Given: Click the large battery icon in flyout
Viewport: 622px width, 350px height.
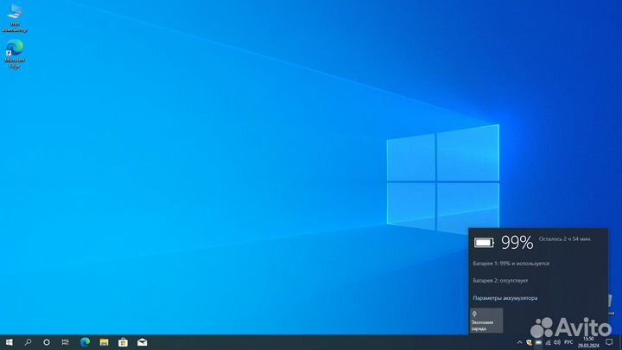Looking at the screenshot, I should (x=484, y=243).
